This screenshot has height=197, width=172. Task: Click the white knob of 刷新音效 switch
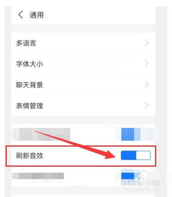tap(143, 155)
